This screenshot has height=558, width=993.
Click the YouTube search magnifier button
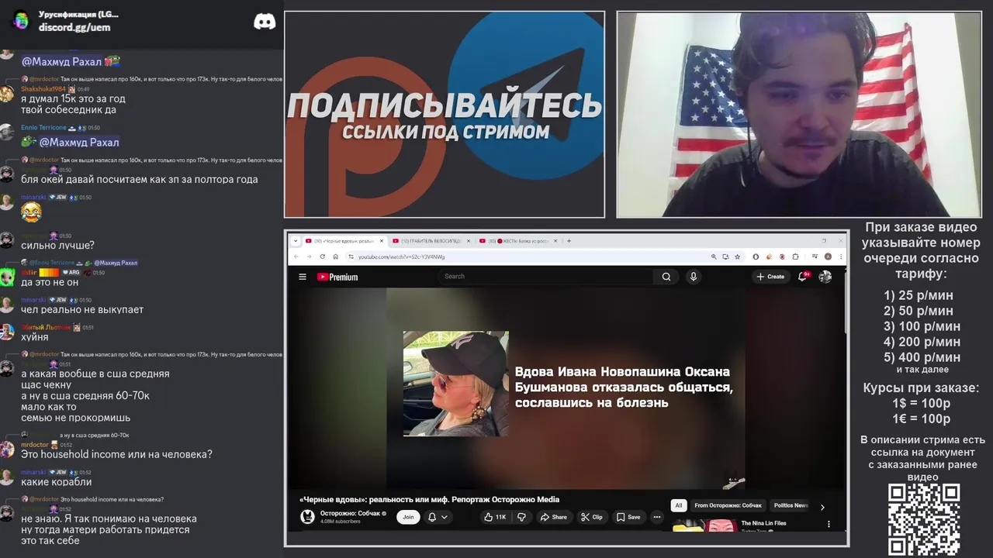point(666,277)
